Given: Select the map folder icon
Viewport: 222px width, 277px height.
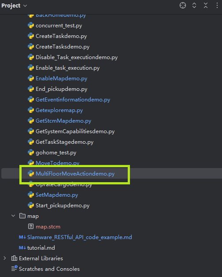Looking at the screenshot, I should point(22,216).
